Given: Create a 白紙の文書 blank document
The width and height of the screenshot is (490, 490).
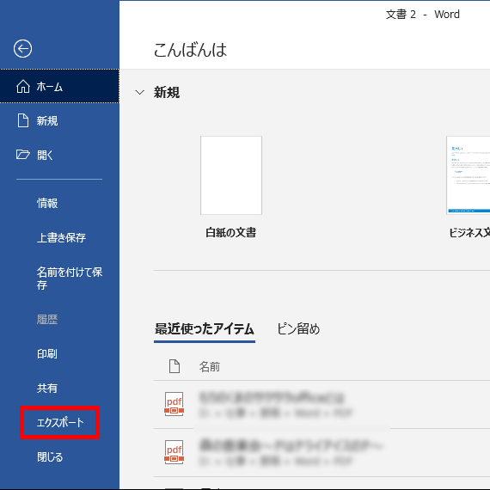Looking at the screenshot, I should coord(231,175).
